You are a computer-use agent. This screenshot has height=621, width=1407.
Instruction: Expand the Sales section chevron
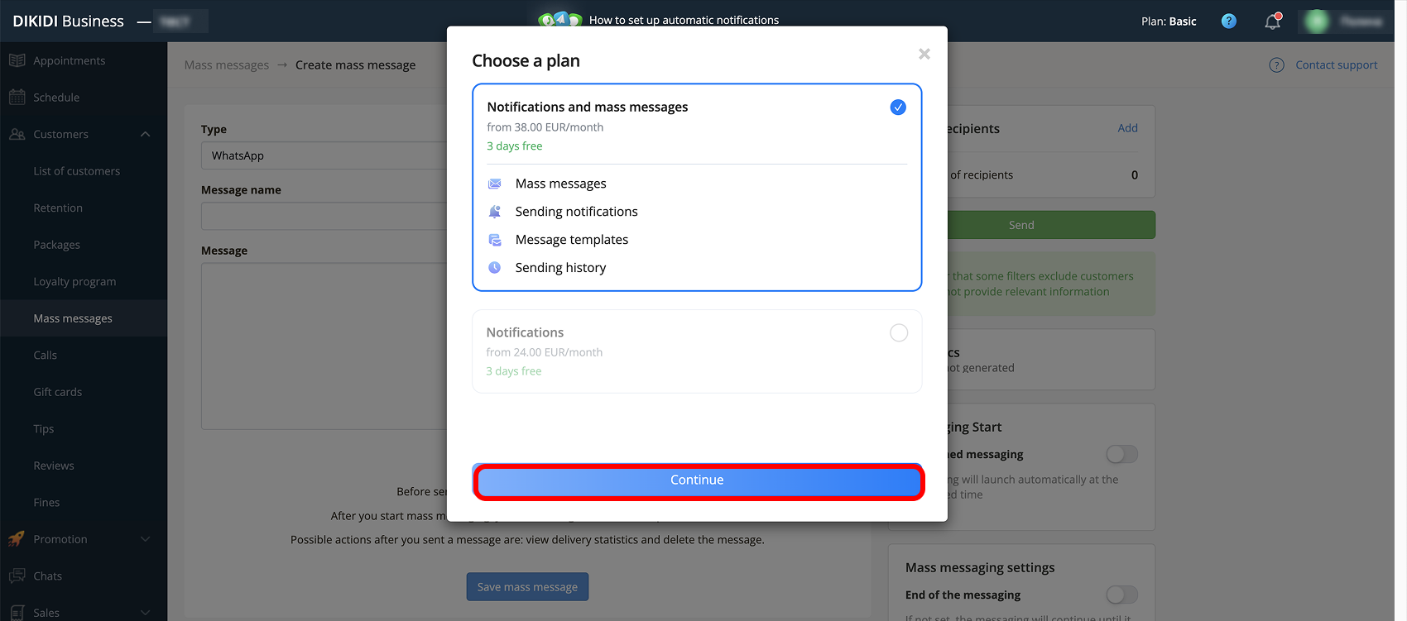(146, 613)
